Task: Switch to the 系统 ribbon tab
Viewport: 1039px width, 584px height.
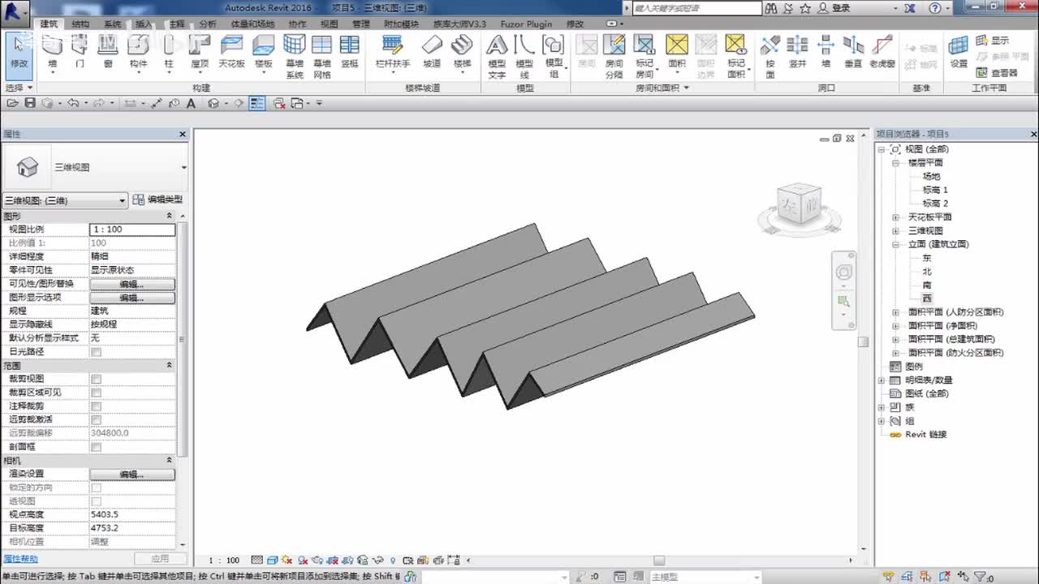Action: (x=113, y=24)
